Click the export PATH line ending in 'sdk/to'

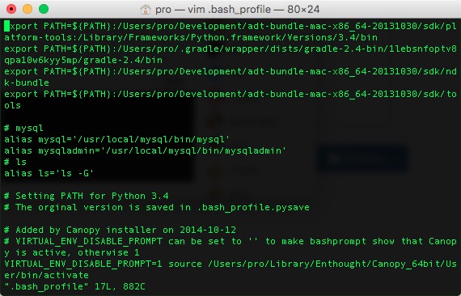(x=230, y=94)
